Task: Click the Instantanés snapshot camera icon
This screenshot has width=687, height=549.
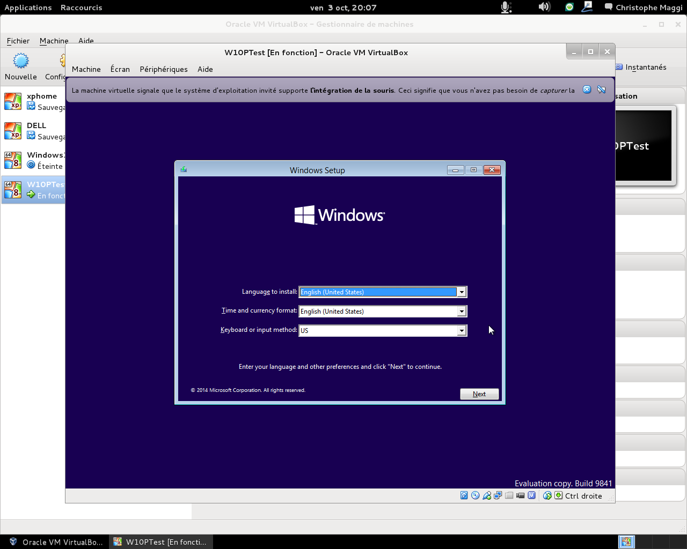Action: point(619,67)
